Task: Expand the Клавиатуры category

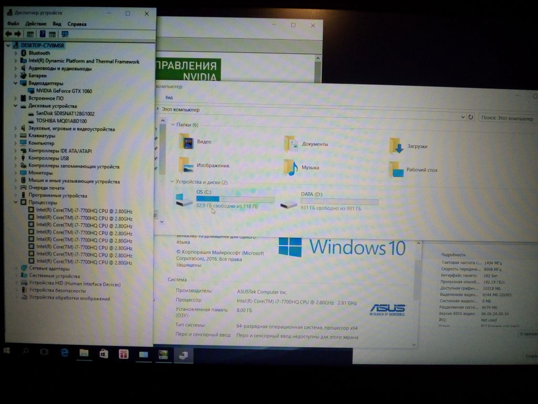Action: tap(16, 136)
